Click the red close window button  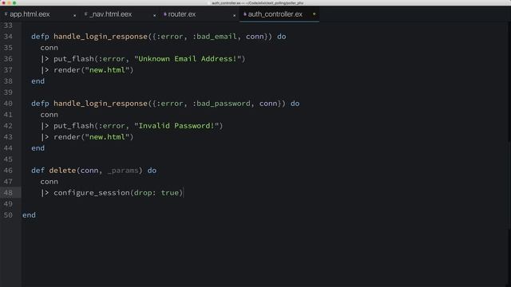click(x=4, y=3)
